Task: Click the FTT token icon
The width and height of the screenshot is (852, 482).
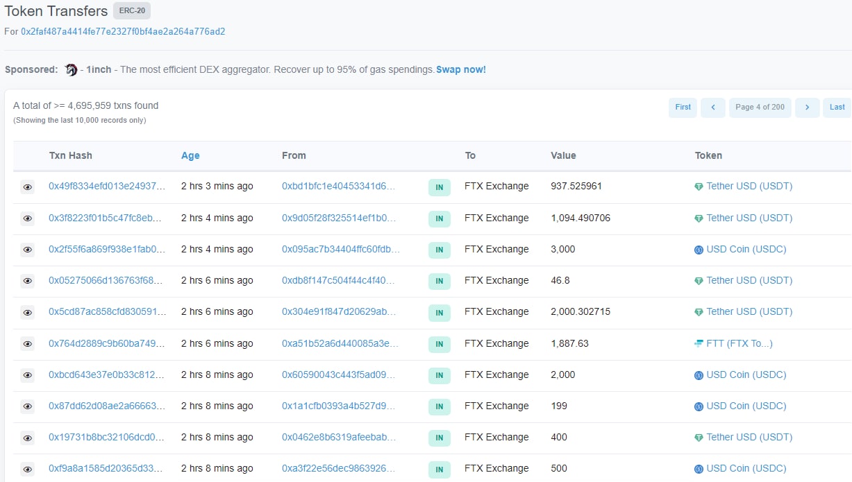Action: (x=699, y=343)
